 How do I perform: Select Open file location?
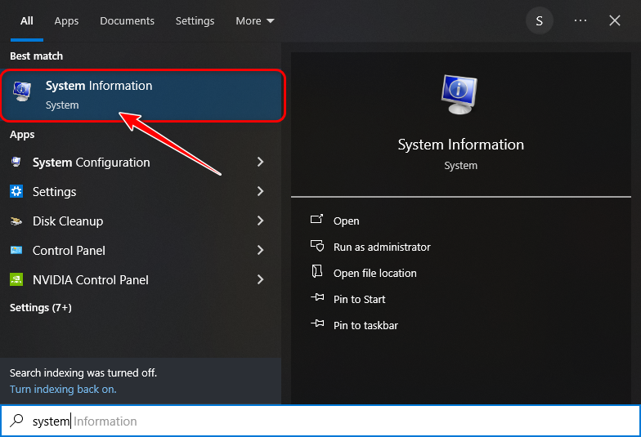374,274
